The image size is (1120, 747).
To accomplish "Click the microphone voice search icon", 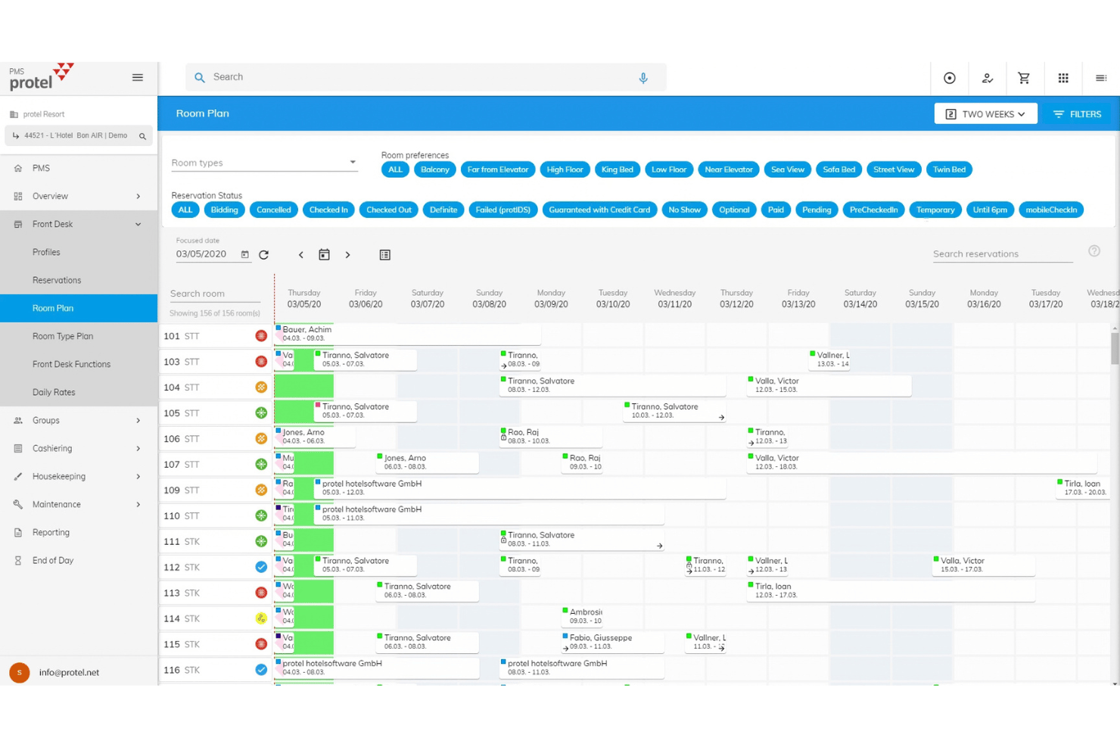I will coord(643,78).
